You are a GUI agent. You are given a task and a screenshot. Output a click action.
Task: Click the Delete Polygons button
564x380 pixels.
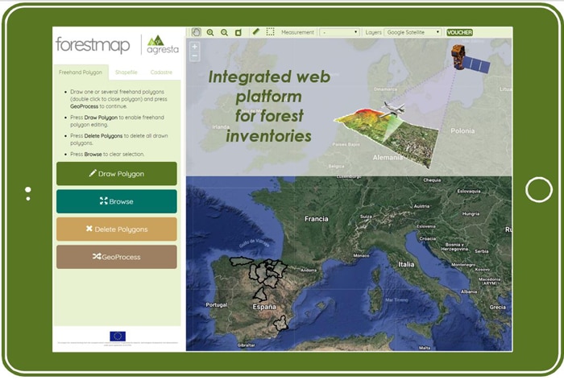point(116,229)
